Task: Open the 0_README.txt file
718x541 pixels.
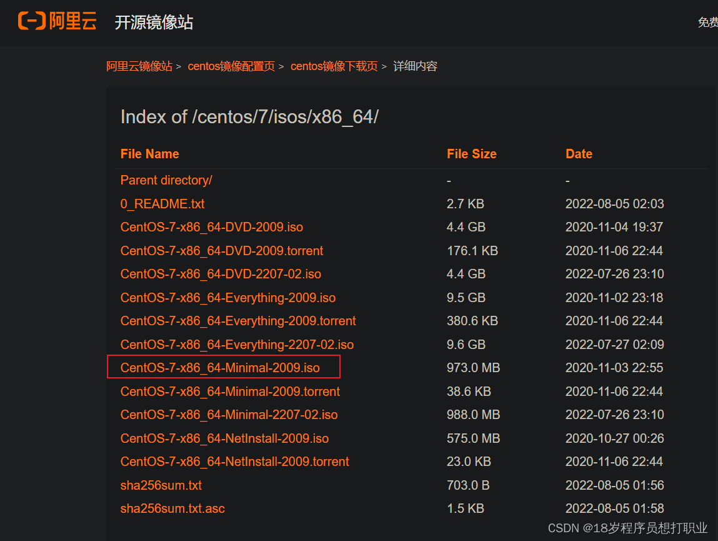Action: [162, 203]
